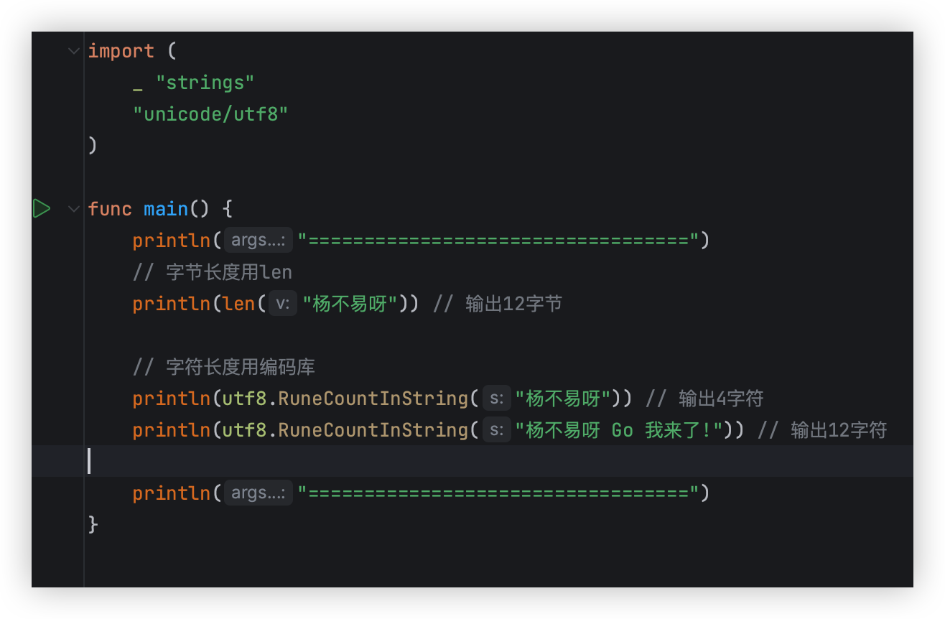
Task: Collapse the import block fold chevron
Action: [x=73, y=51]
